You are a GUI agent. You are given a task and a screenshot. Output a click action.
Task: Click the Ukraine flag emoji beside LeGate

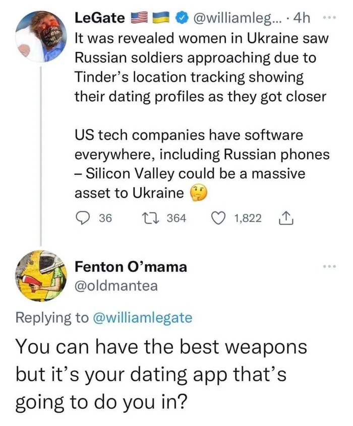point(161,18)
